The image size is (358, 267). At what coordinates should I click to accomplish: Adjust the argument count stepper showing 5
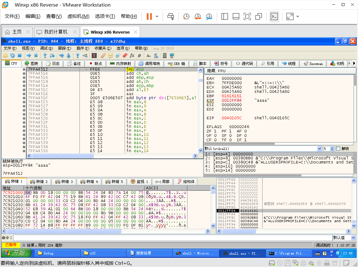coord(332,149)
